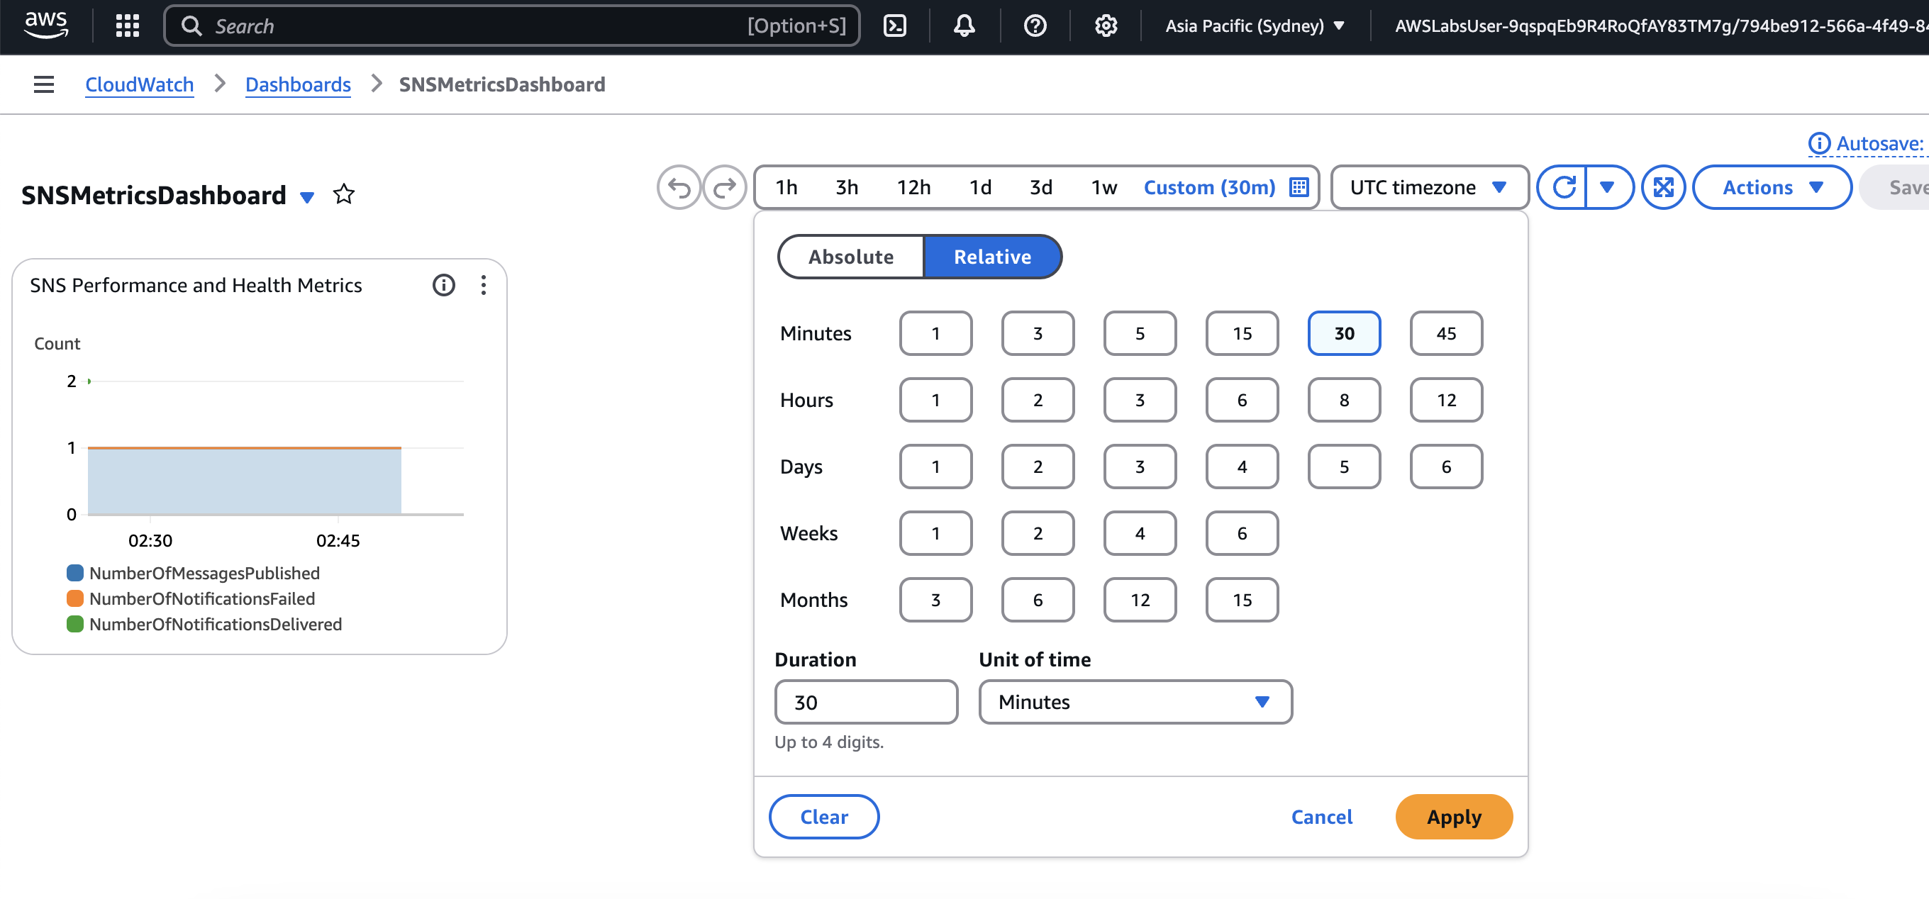Open the AWS services grid menu
This screenshot has height=899, width=1929.
(128, 26)
